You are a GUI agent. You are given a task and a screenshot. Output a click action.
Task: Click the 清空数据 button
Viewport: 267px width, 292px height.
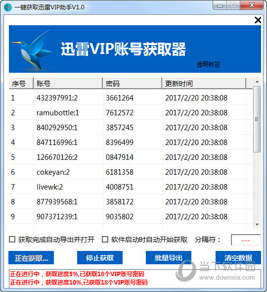click(238, 257)
